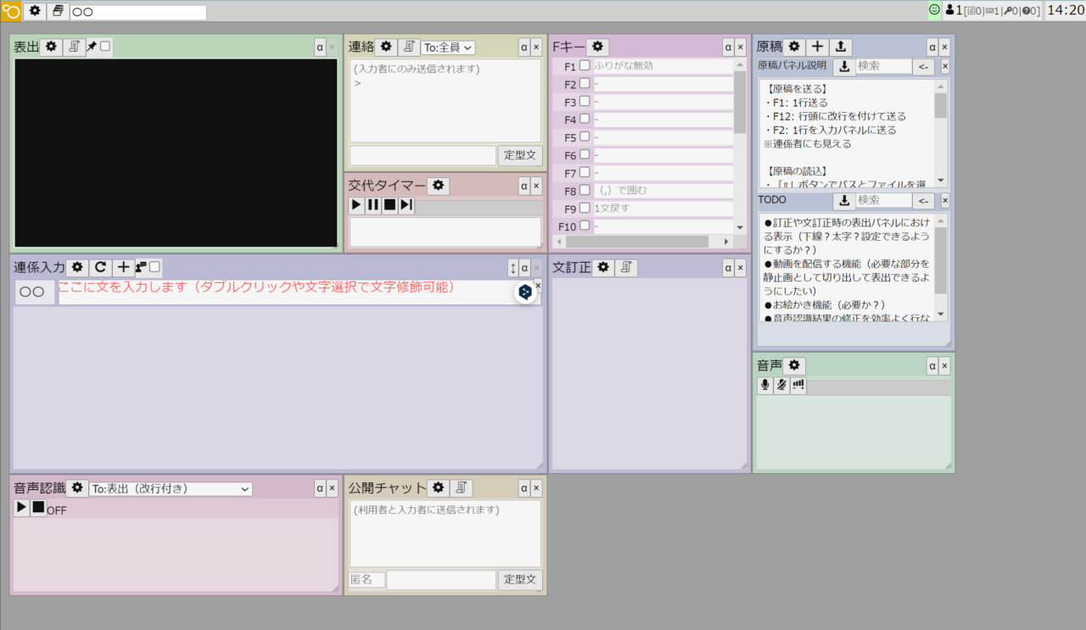Open the 公開チャット log scroll icon
Viewport: 1086px width, 630px height.
[x=462, y=488]
